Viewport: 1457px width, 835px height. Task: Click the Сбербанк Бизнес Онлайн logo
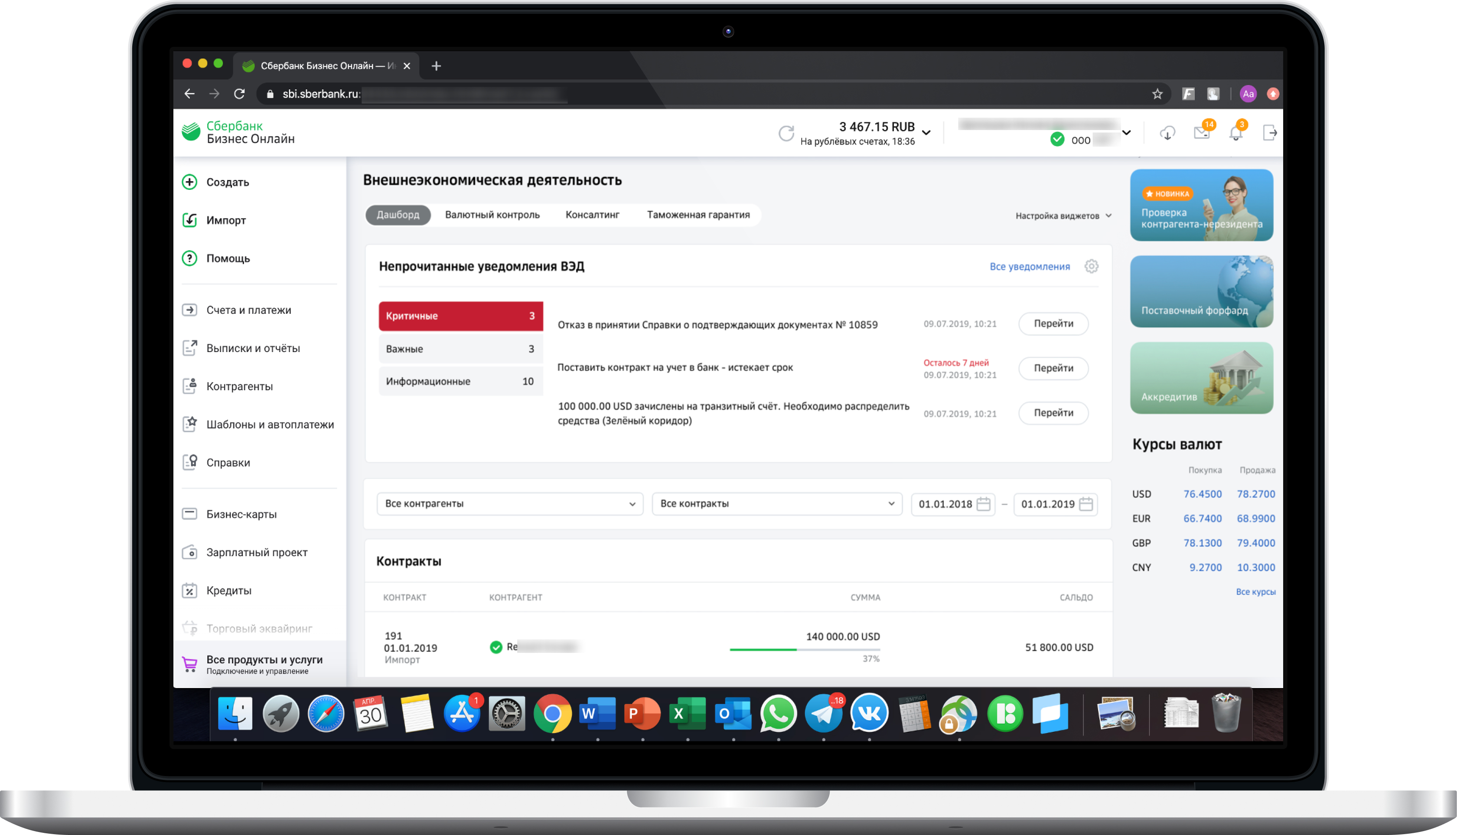[x=238, y=133]
